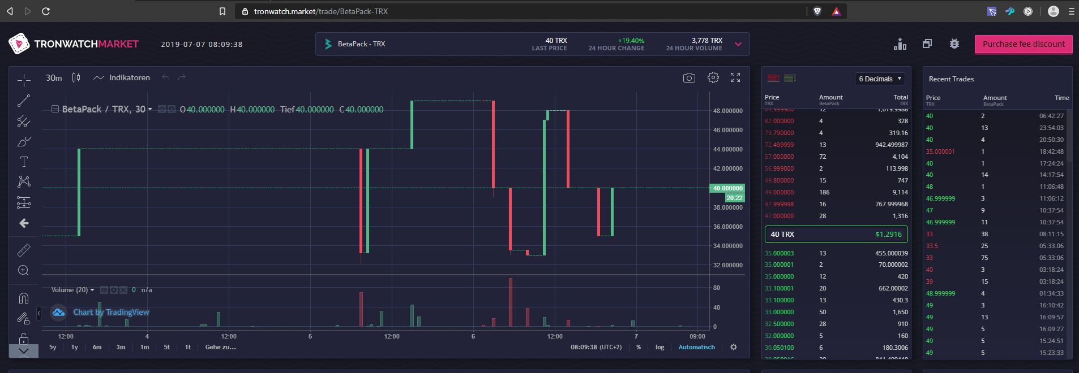Toggle stay in drawing mode
Screen dimensions: 1079x373
coord(24,318)
